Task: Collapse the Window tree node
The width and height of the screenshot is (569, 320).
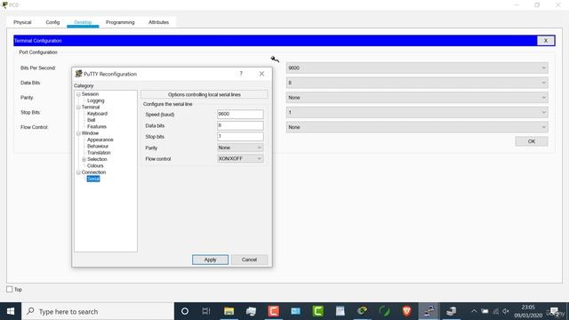Action: (78, 133)
